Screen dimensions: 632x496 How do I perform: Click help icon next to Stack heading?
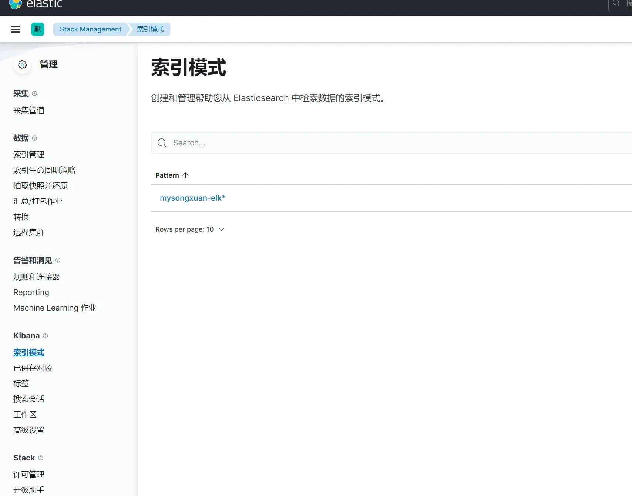tap(41, 458)
